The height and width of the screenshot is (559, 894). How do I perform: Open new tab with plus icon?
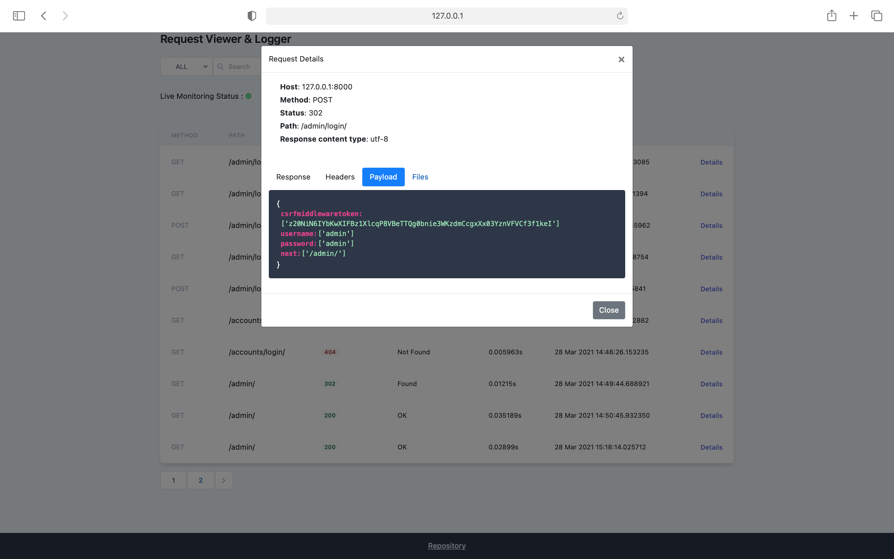pyautogui.click(x=854, y=16)
